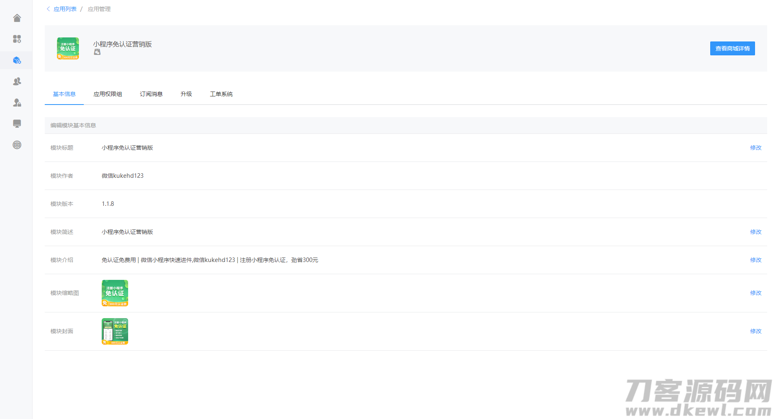Select the 升级 tab
This screenshot has height=419, width=779.
[186, 94]
